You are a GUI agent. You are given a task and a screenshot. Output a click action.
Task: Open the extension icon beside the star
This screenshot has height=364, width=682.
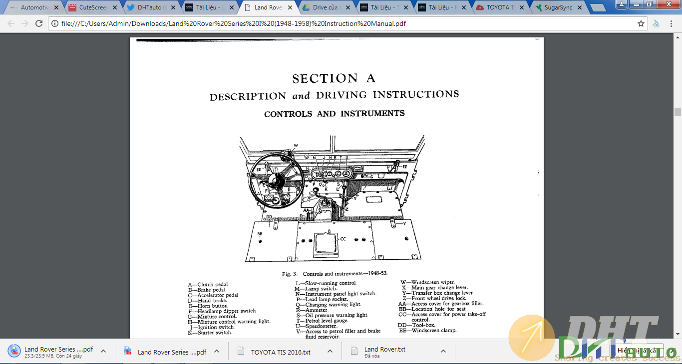click(656, 23)
